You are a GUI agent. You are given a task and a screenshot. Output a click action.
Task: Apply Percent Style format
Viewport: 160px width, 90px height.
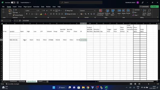[x=85, y=14]
